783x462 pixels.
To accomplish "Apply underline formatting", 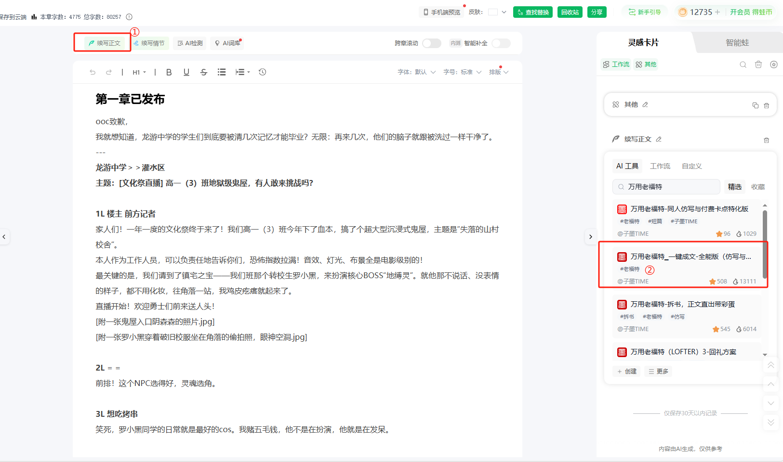I will [186, 72].
